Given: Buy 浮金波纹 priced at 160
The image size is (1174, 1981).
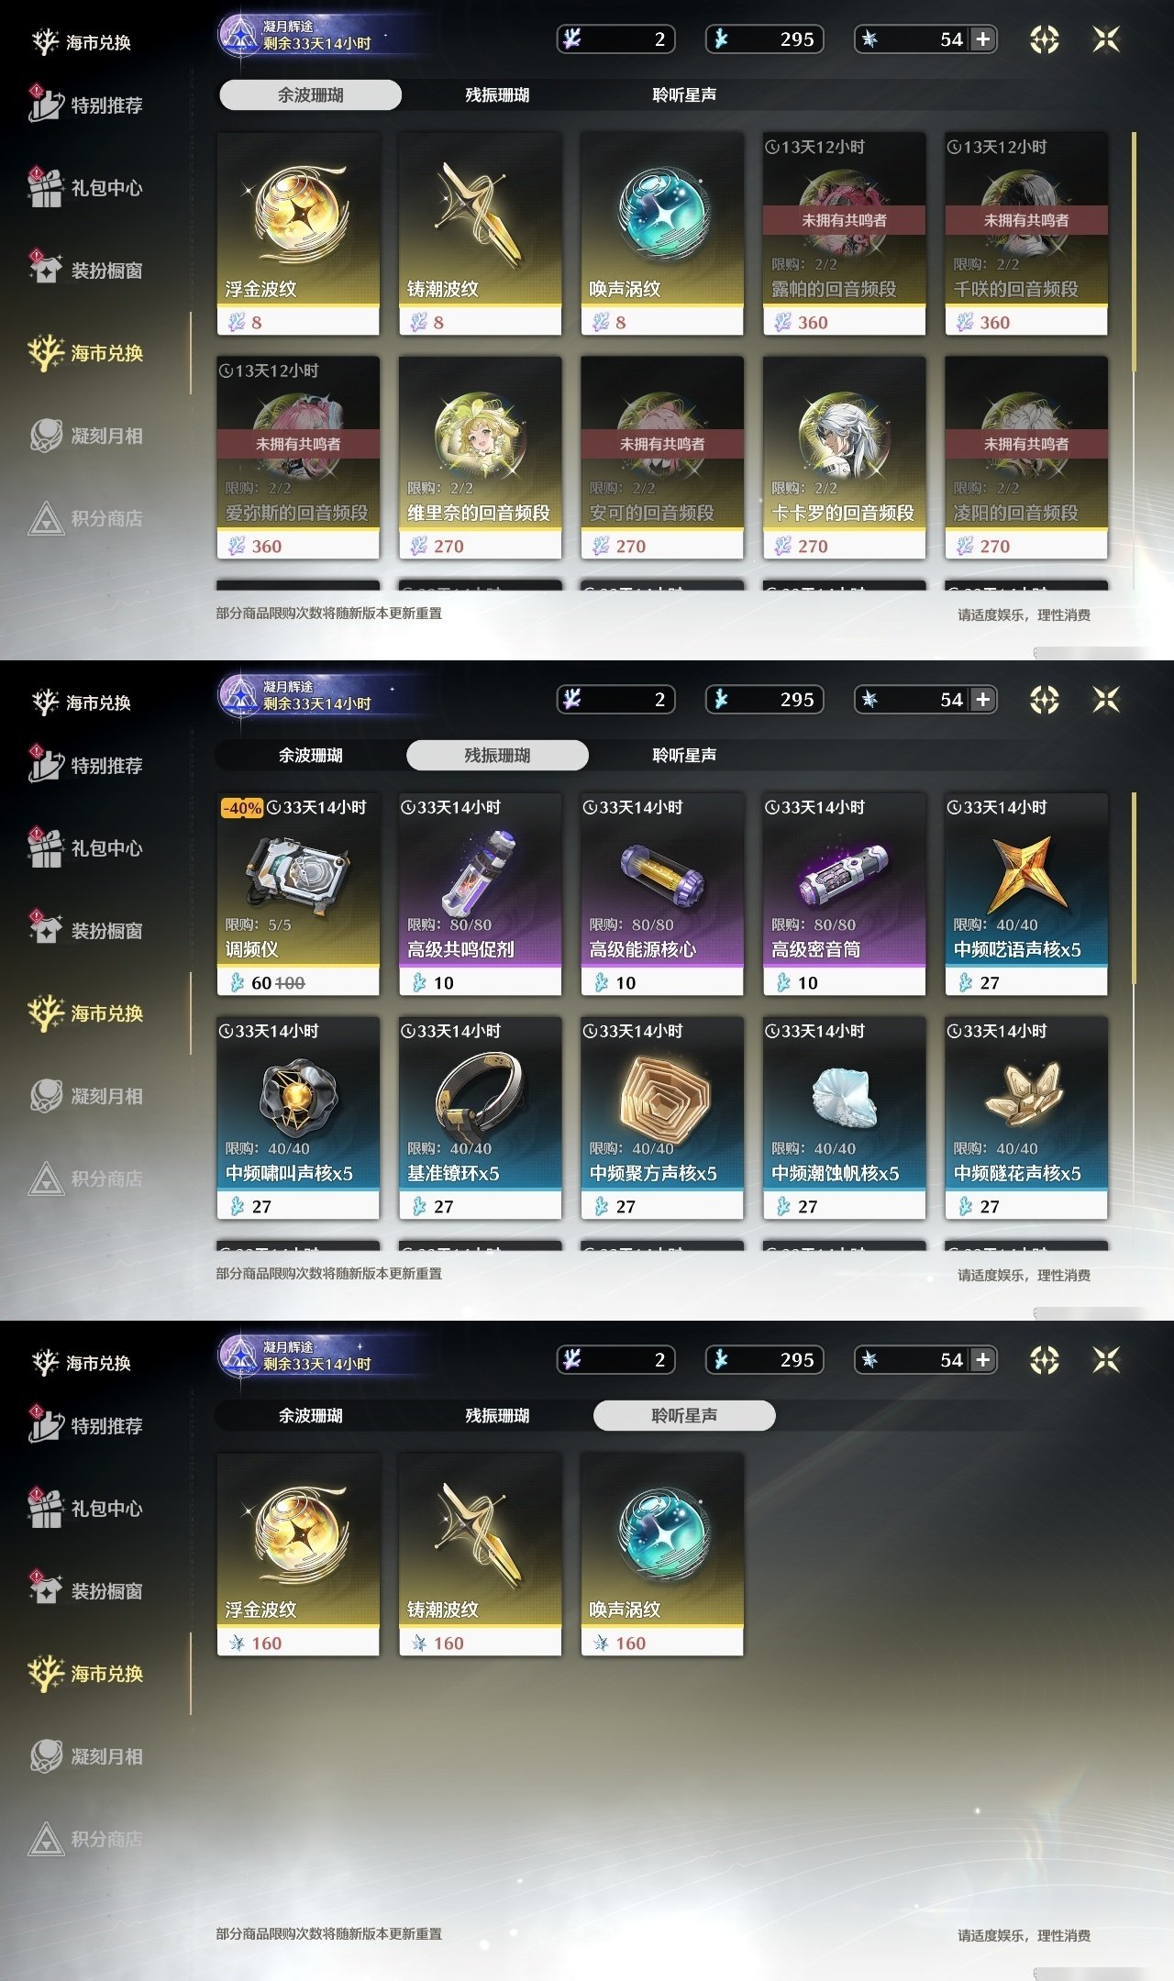Looking at the screenshot, I should (x=298, y=1555).
